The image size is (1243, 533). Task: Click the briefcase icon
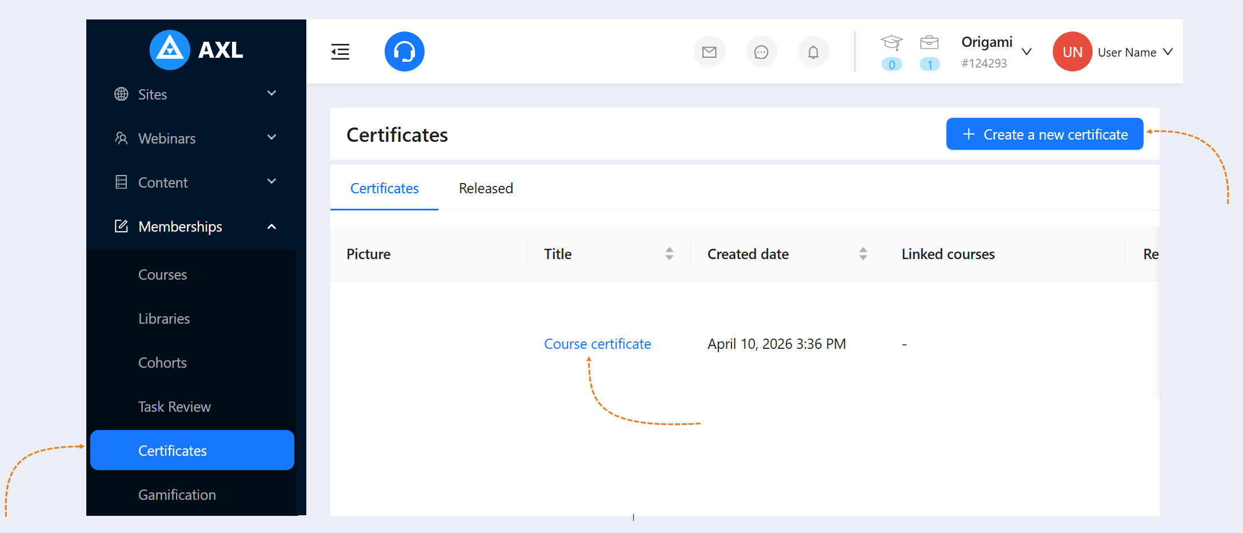coord(929,42)
